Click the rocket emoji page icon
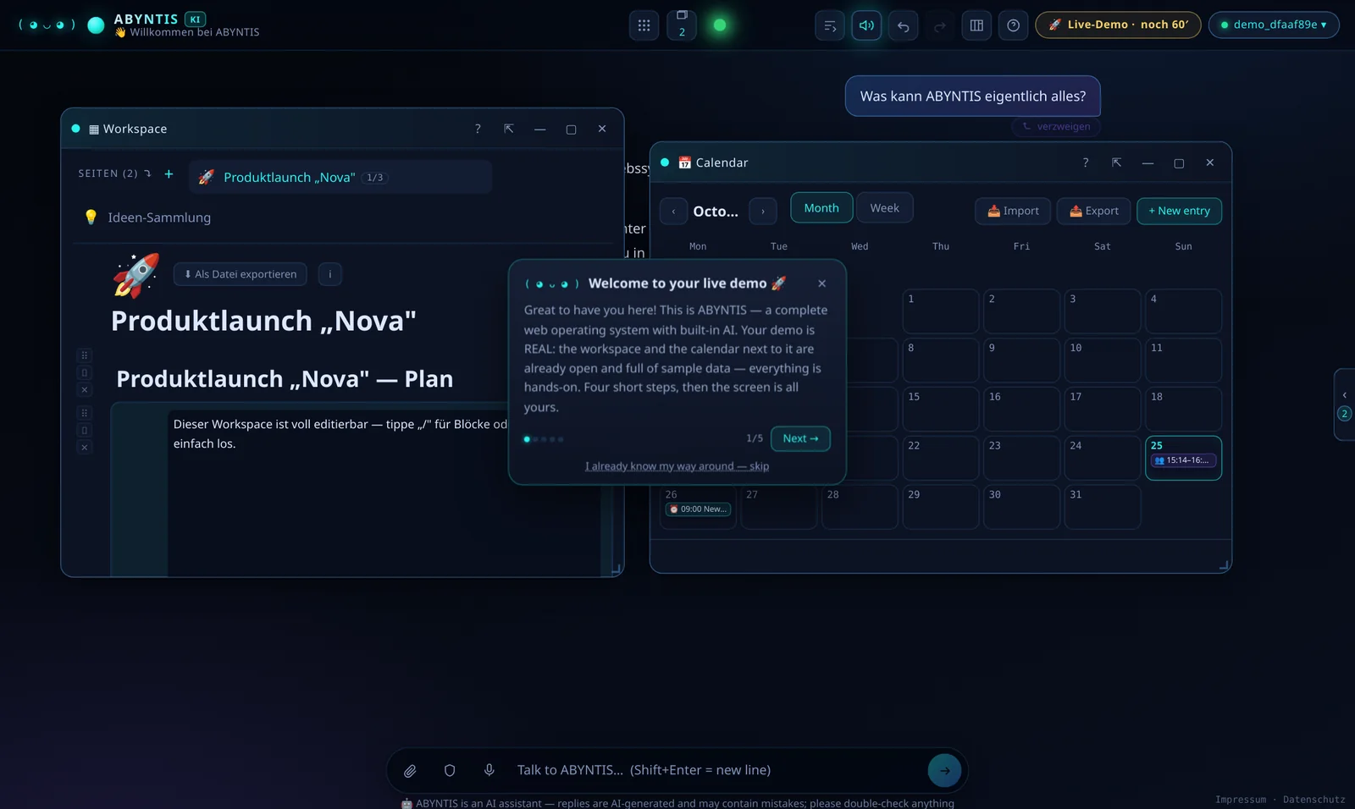This screenshot has width=1355, height=809. [x=135, y=275]
